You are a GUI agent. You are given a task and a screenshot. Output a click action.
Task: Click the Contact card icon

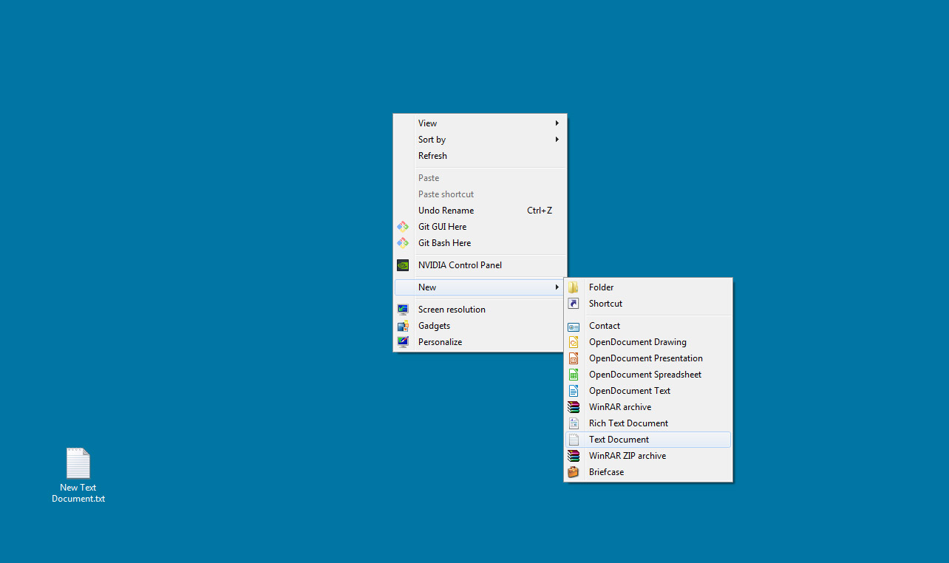coord(574,326)
